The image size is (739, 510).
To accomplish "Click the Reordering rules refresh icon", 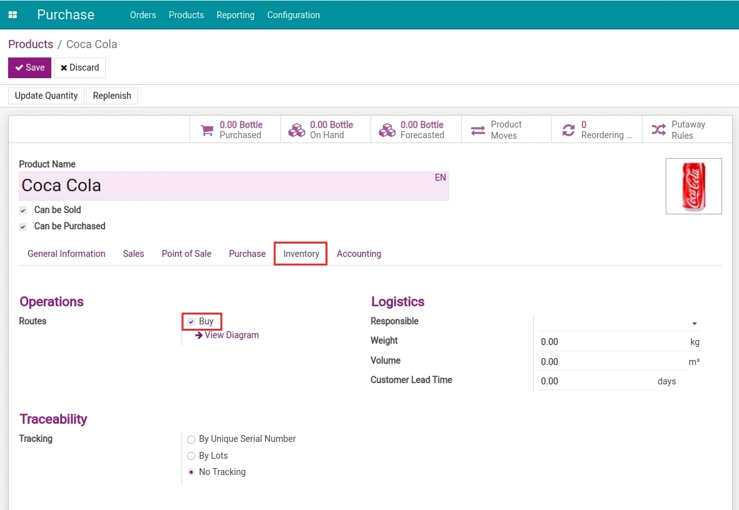I will [x=568, y=130].
